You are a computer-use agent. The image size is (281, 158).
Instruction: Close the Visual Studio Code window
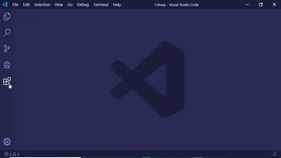point(274,4)
